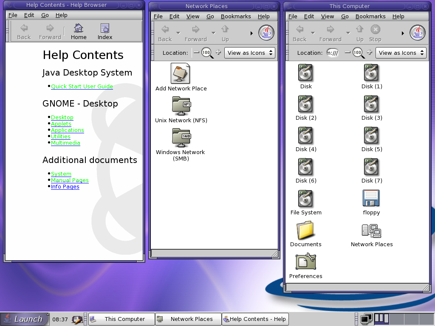Click the Java throbber in This Computer
Image resolution: width=435 pixels, height=326 pixels.
[418, 33]
